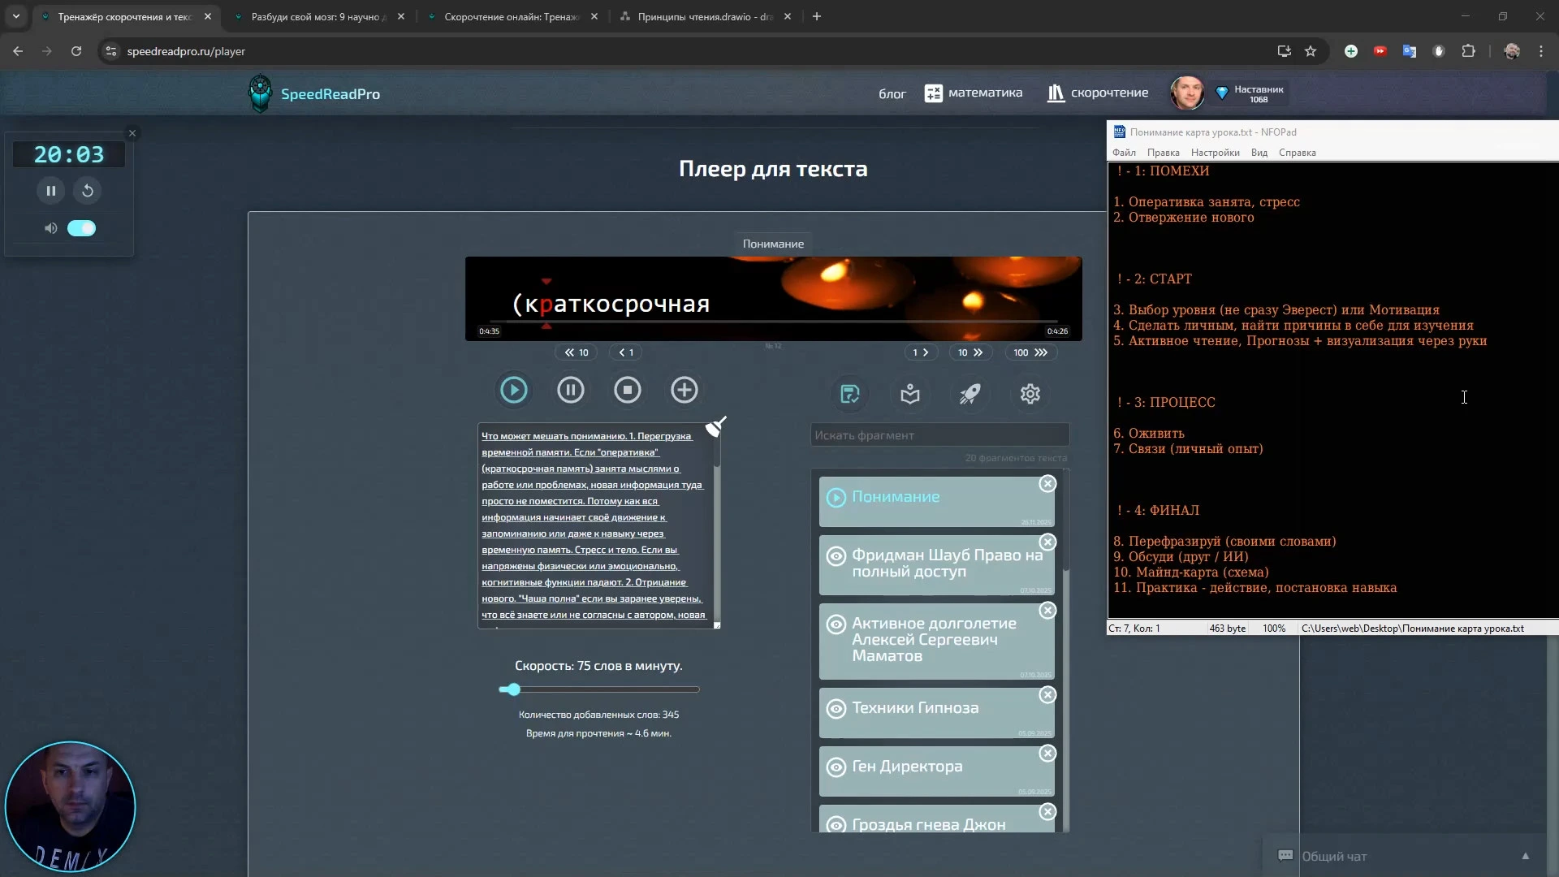Stop the text player

(628, 391)
